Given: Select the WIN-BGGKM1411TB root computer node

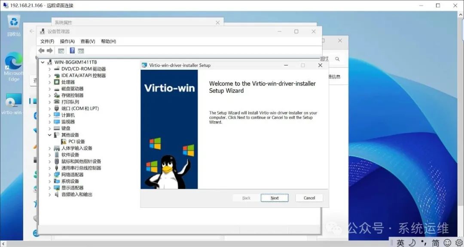Looking at the screenshot, I should (x=75, y=62).
